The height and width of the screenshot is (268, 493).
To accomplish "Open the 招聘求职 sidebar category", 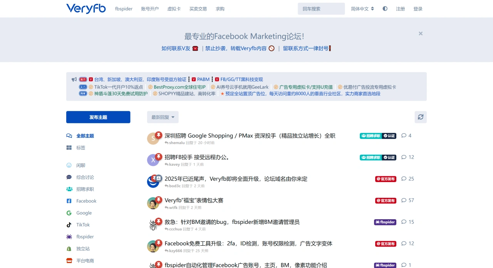I will (x=85, y=189).
